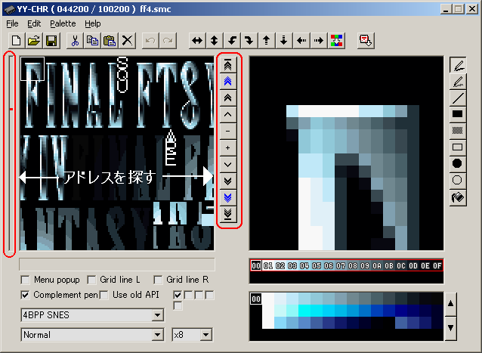Move address down one step
482x353 pixels.
point(228,165)
